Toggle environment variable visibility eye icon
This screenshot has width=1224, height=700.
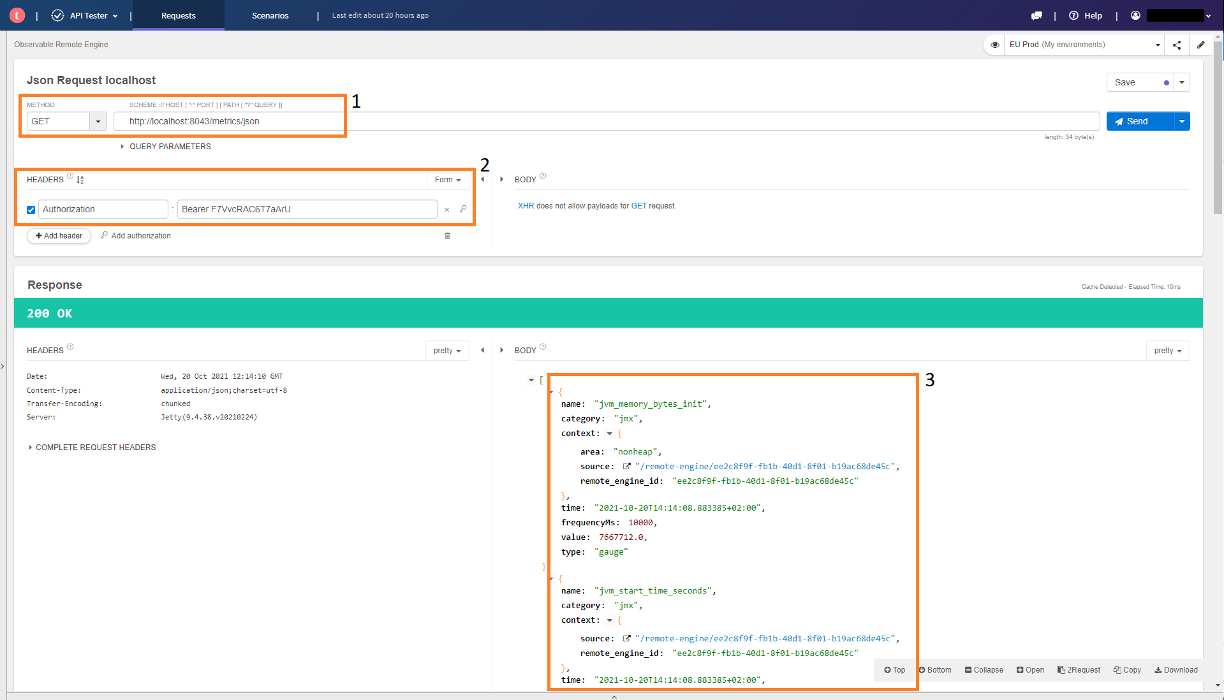click(x=994, y=45)
